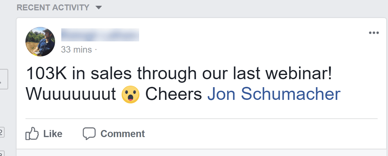
Task: Visit the tagged Jon Schumacher profile
Action: coord(274,94)
